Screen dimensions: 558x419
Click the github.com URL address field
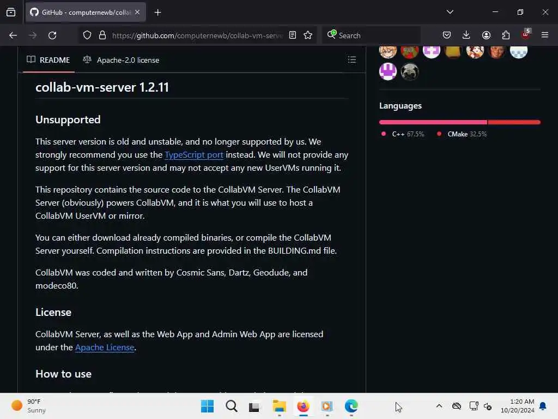(197, 35)
